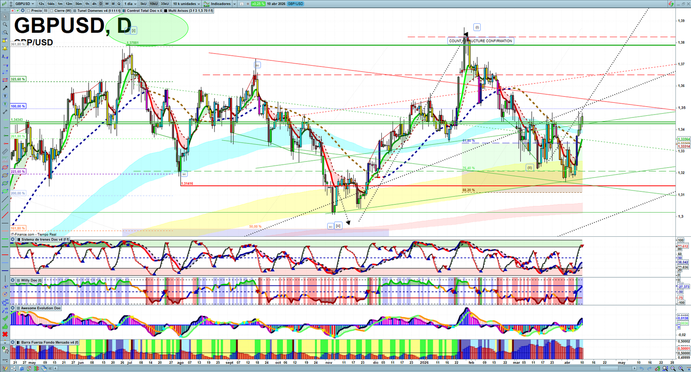Screen dimensions: 691x372
Task: Pick the zoom-on-area selection tool
Action: (x=5, y=32)
